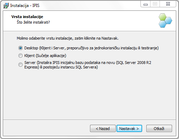Choose the Klijent radio button
Screen dimensions: 179x139
21,56
